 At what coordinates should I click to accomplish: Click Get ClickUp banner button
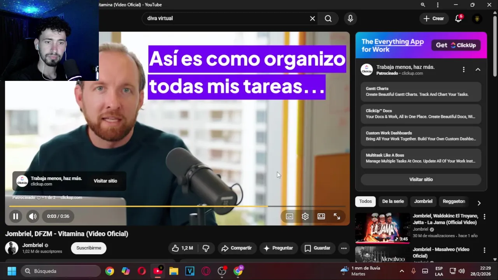tap(456, 45)
